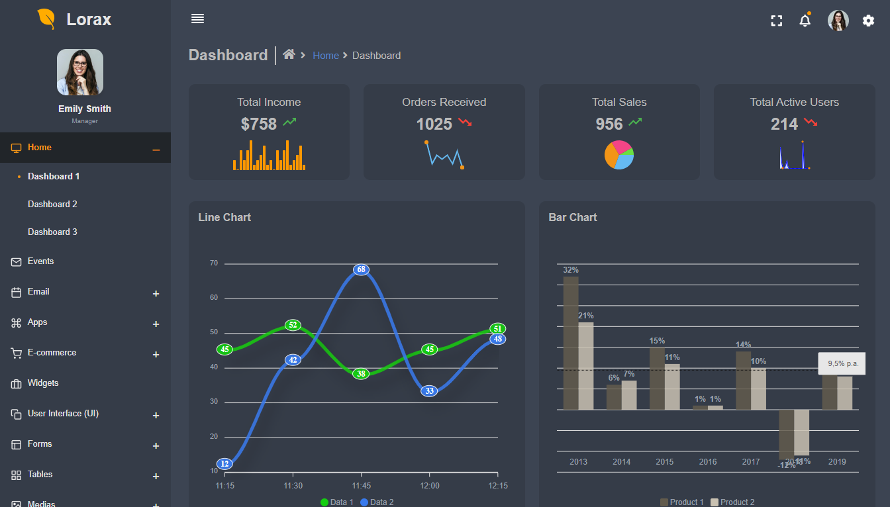
Task: Open Apps in the sidebar
Action: coord(37,322)
